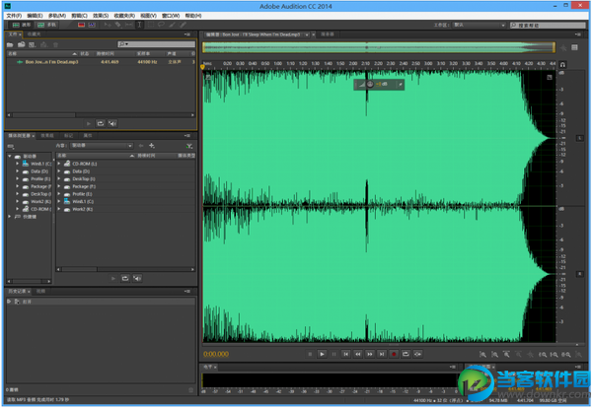592x408 pixels.
Task: Click the Win8.1 (C:) drive in contents list
Action: pyautogui.click(x=85, y=201)
